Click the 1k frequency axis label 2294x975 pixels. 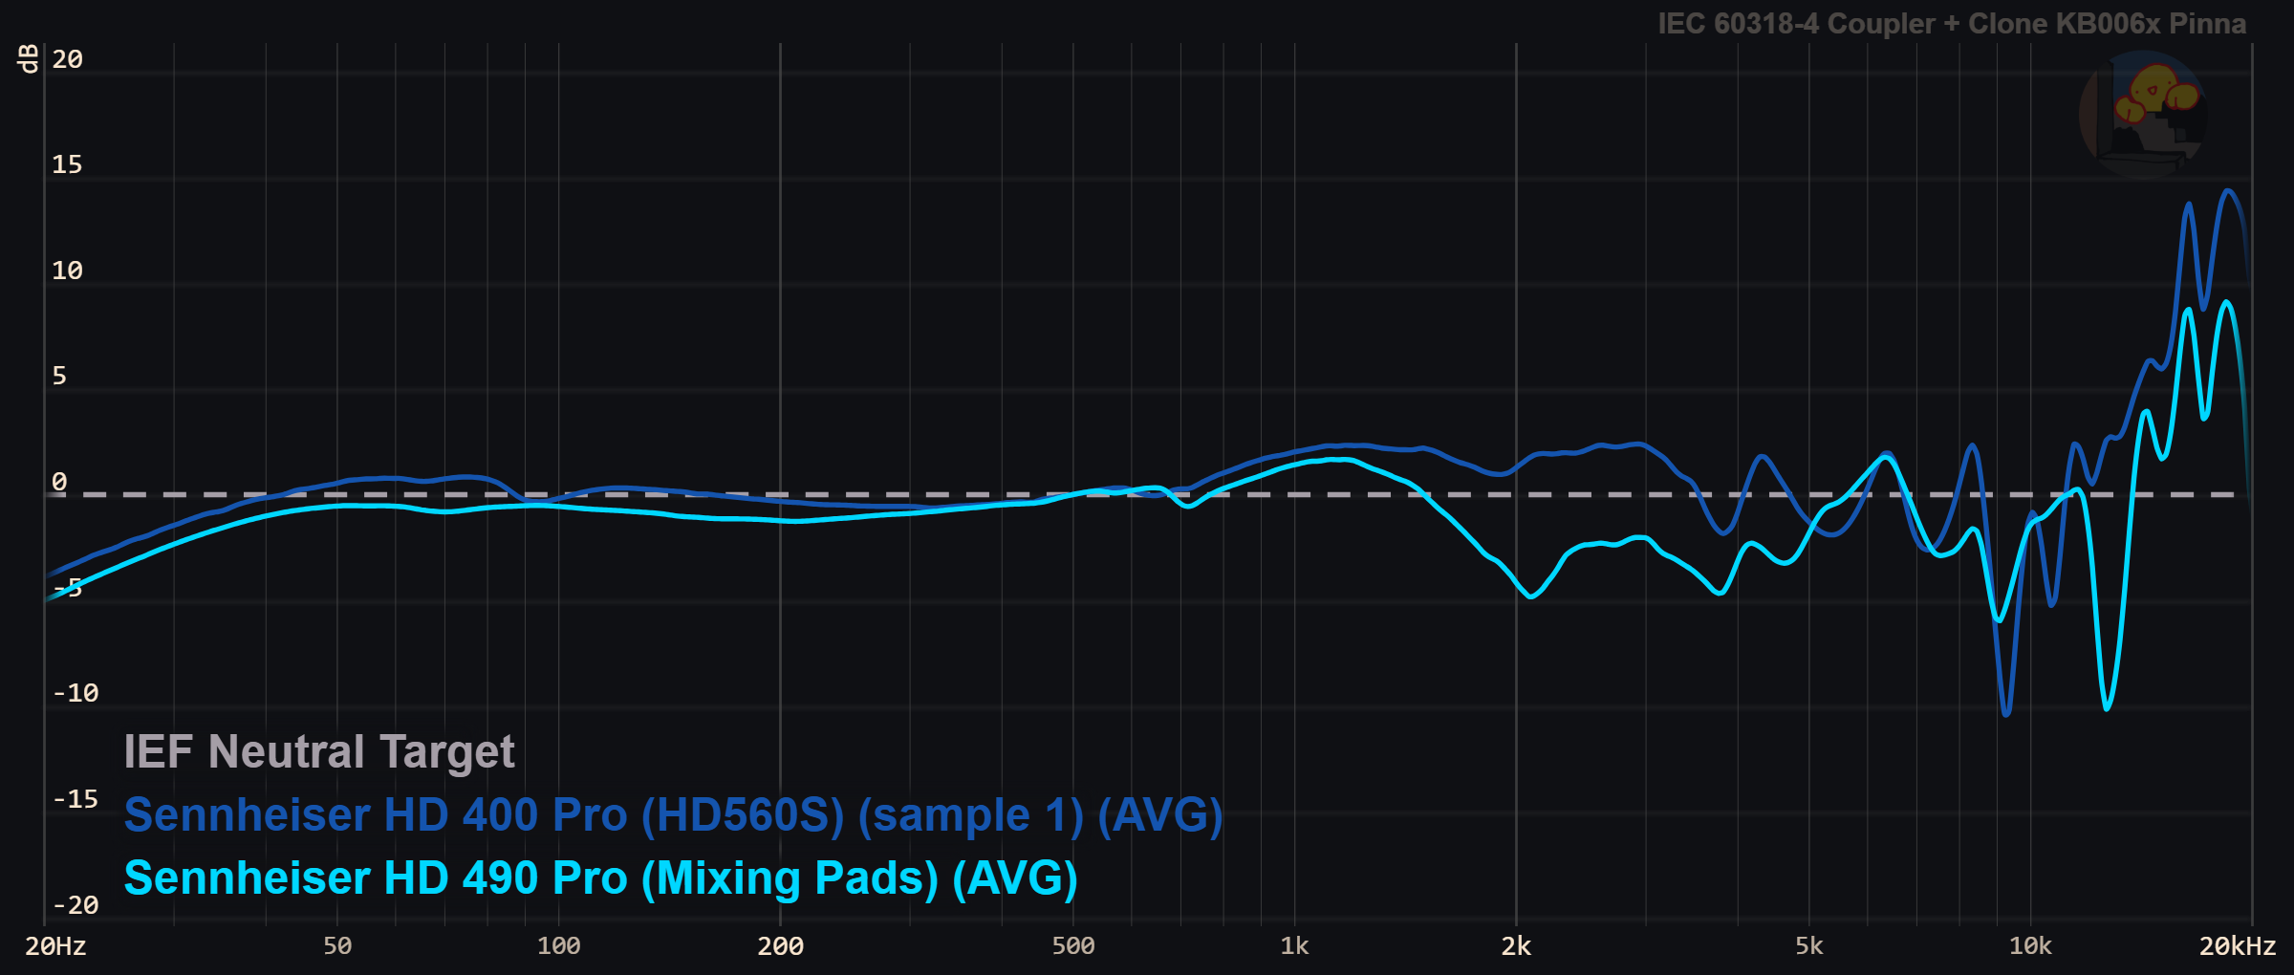(x=1294, y=946)
